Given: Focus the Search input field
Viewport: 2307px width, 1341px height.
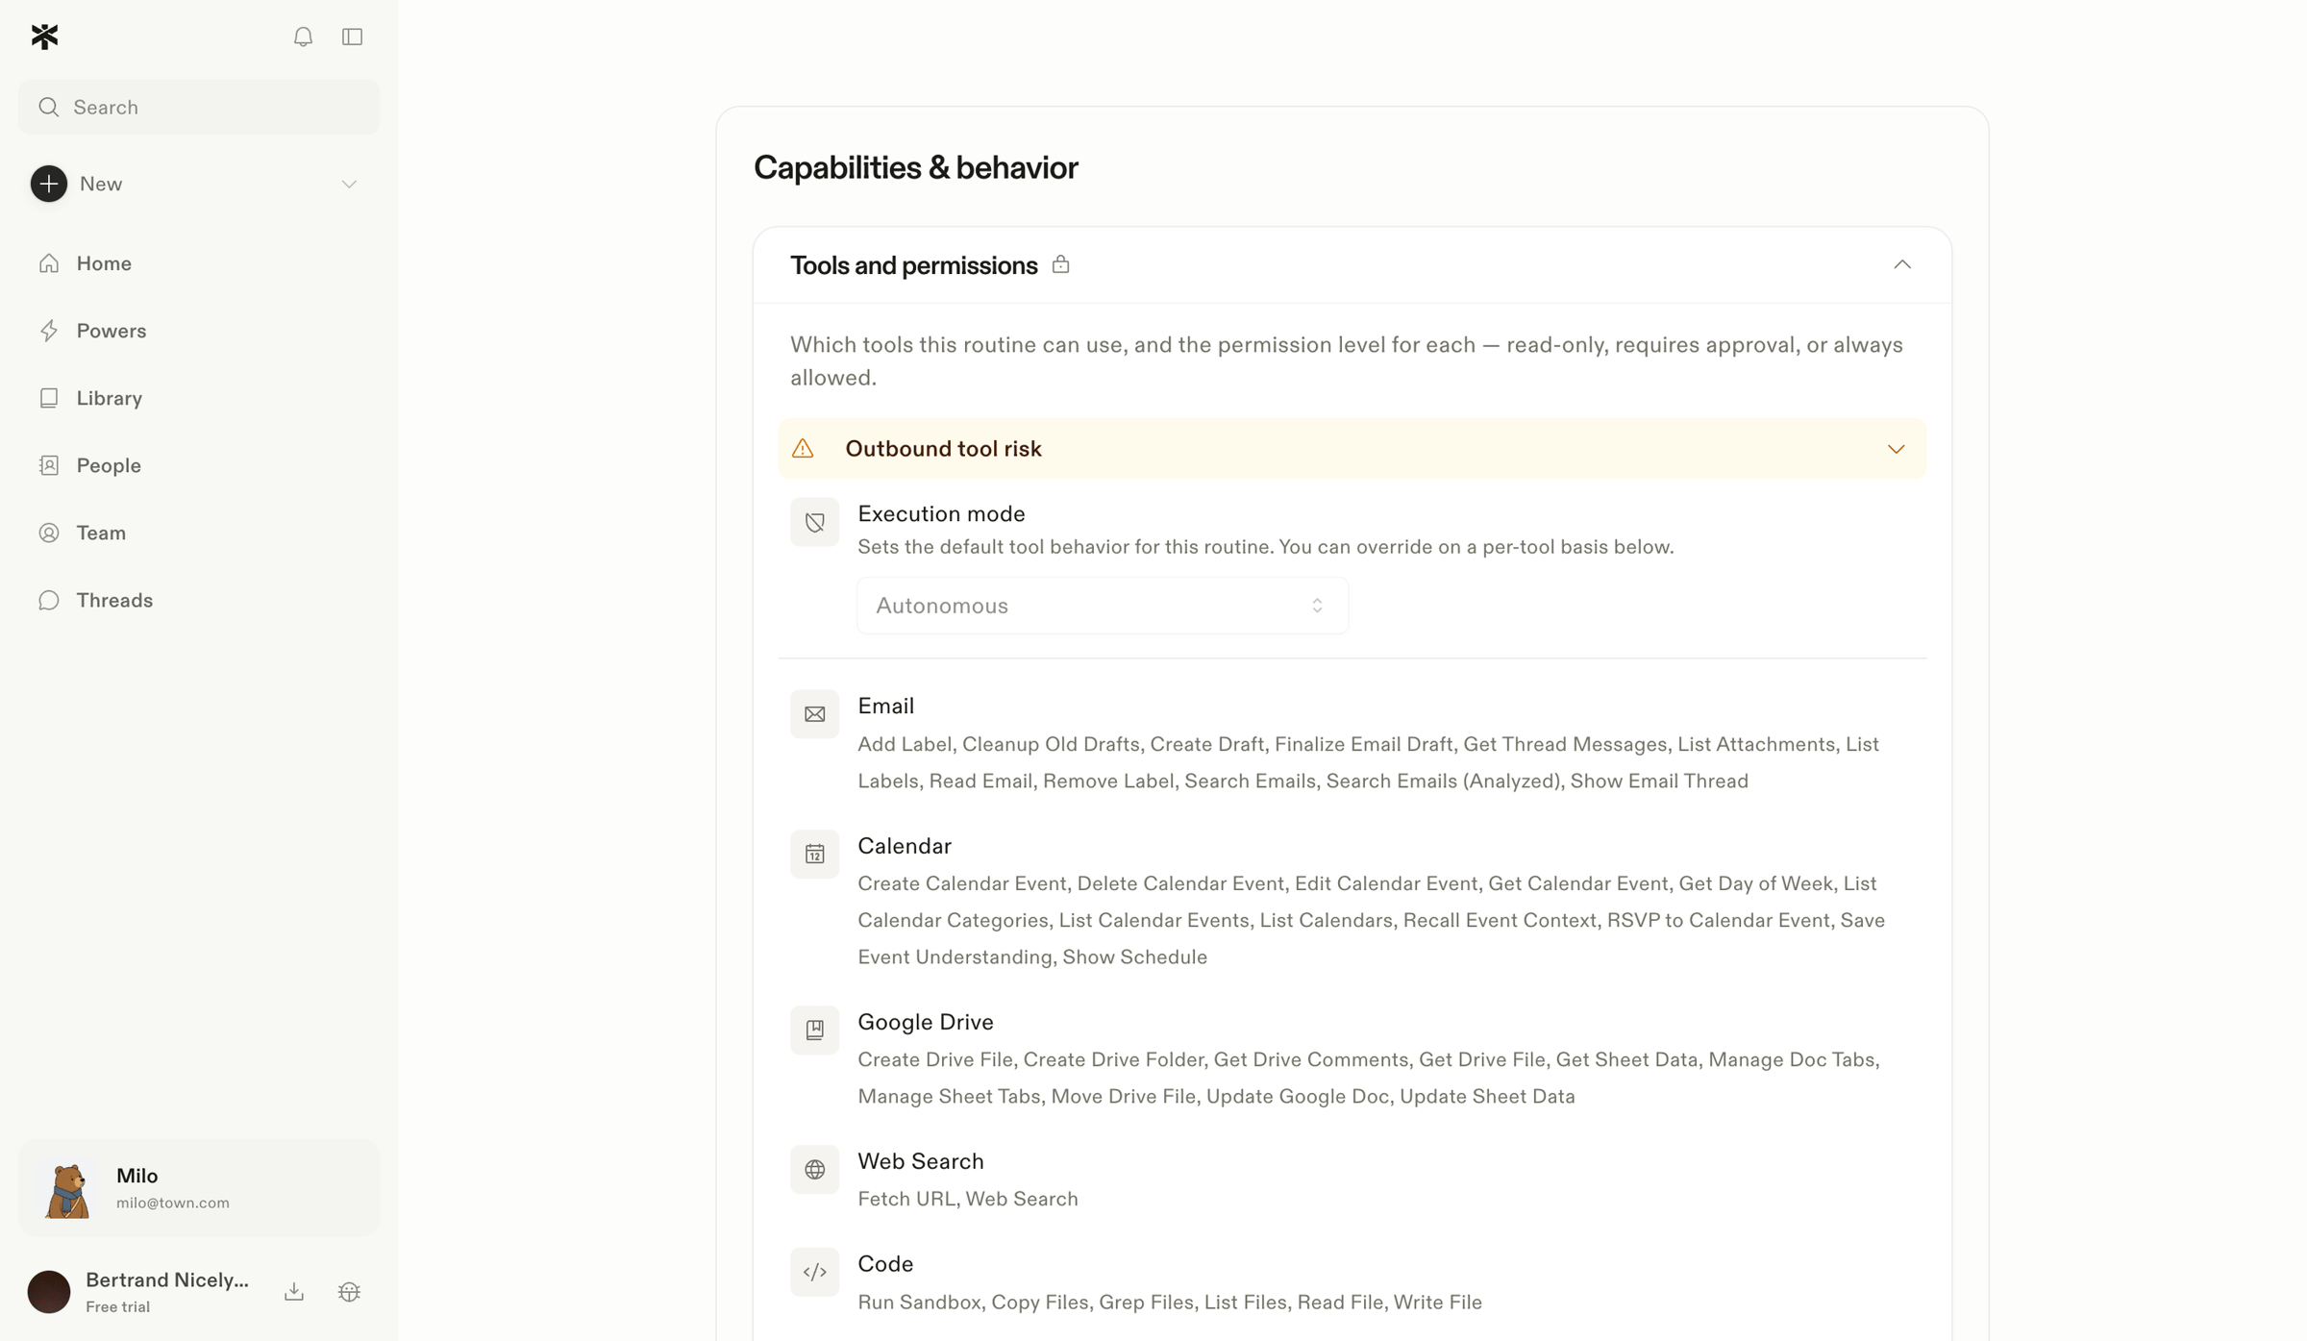Looking at the screenshot, I should tap(198, 107).
